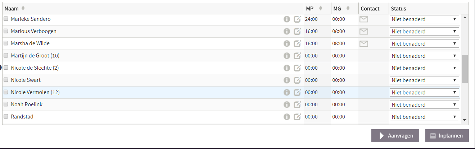The height and width of the screenshot is (149, 475).
Task: Open status dropdown for Nicole de Slechte
Action: pyautogui.click(x=424, y=68)
